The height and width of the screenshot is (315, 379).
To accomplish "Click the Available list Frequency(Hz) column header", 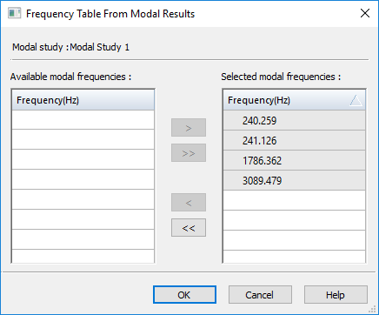I will coord(83,100).
